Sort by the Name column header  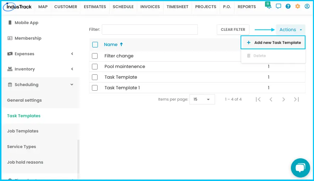[x=111, y=44]
